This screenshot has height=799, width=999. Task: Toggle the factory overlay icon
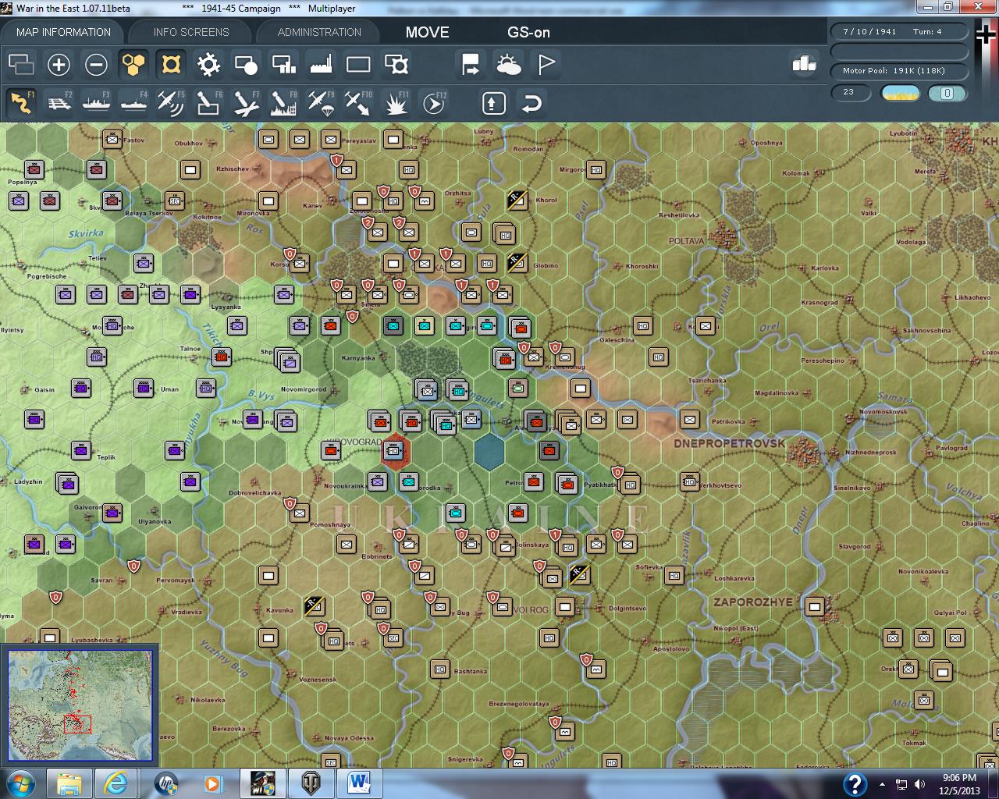pos(321,64)
